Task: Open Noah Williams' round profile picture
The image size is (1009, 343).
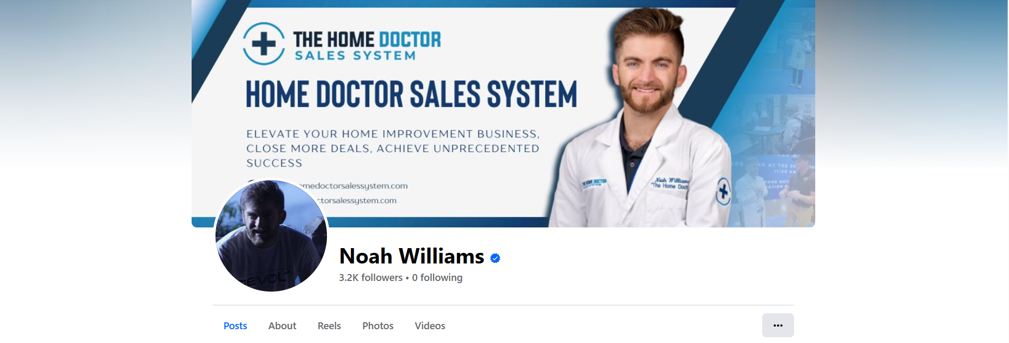Action: [x=271, y=235]
